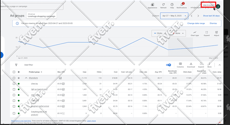Go to the previous date period arrow
Image resolution: width=230 pixels, height=125 pixels.
pos(192,16)
